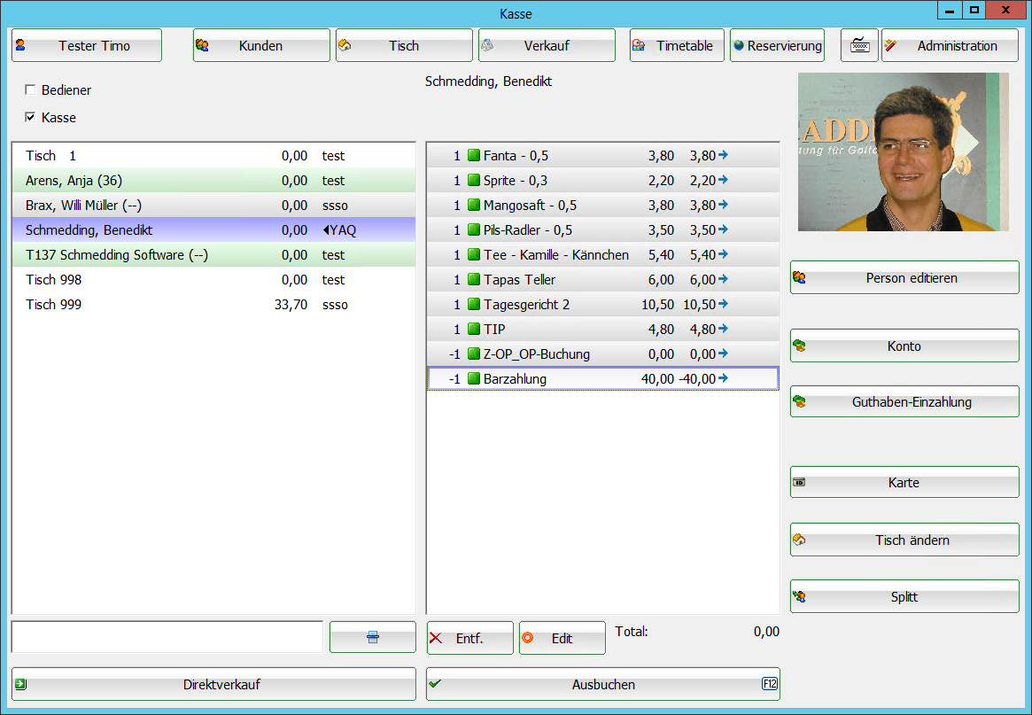
Task: Click the on-screen keyboard icon button
Action: tap(859, 46)
